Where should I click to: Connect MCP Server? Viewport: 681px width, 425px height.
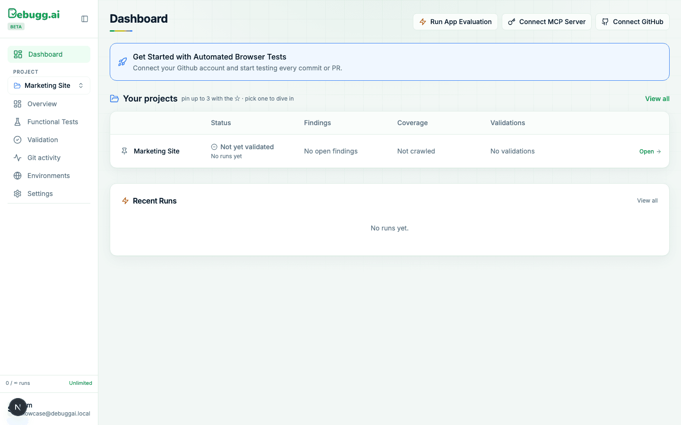547,22
